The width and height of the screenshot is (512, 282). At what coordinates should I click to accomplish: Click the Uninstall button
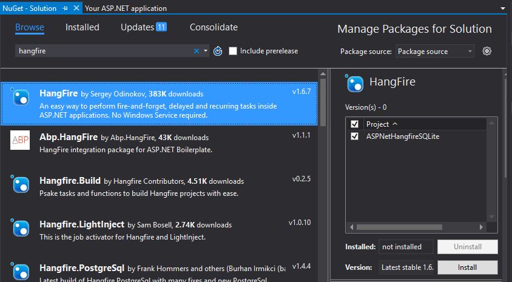click(467, 247)
